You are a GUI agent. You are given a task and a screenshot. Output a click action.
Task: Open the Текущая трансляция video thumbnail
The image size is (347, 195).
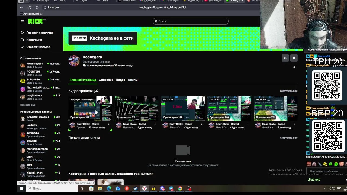pos(90,108)
